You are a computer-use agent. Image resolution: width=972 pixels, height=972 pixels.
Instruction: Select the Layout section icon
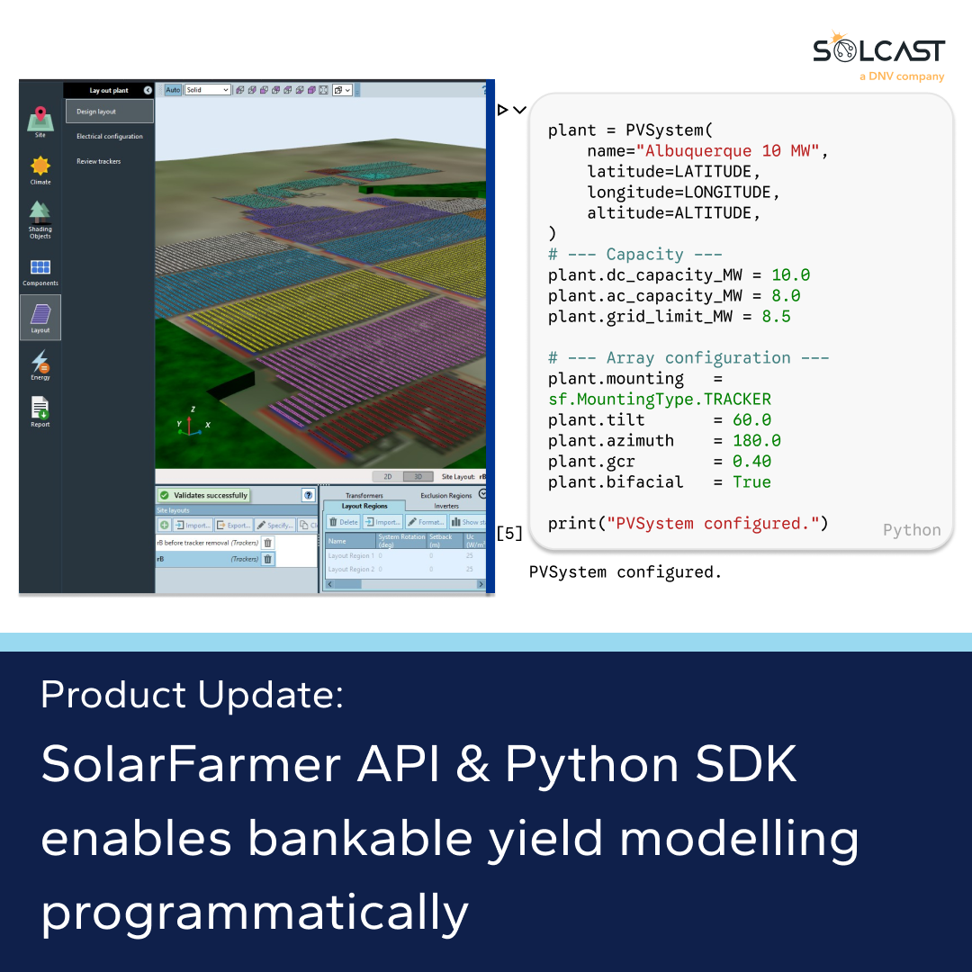(x=40, y=318)
